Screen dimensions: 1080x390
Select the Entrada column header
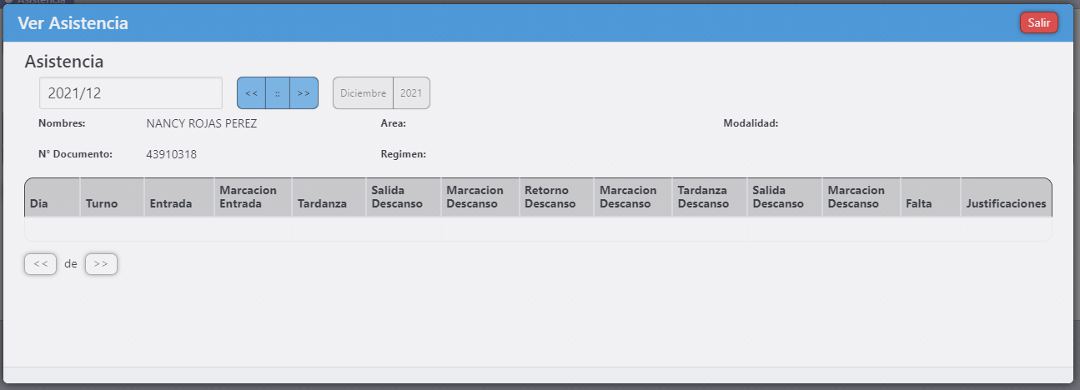click(x=170, y=203)
